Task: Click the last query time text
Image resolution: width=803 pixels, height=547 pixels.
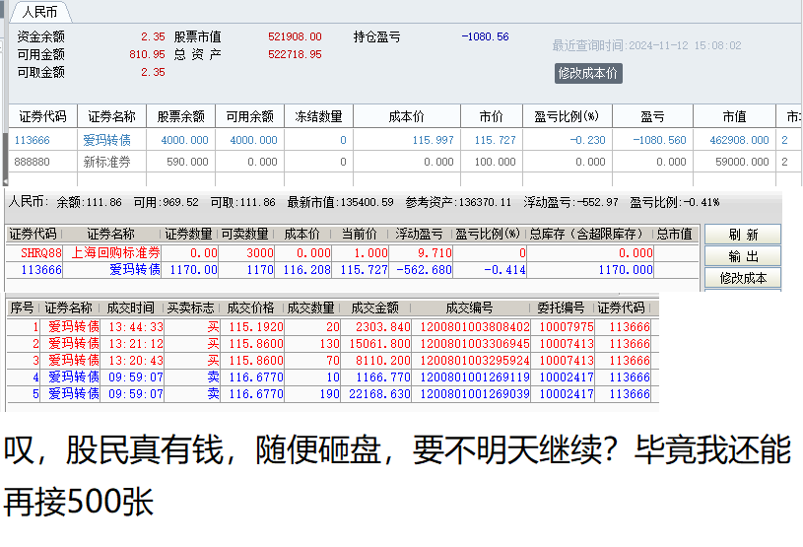Action: pos(646,45)
